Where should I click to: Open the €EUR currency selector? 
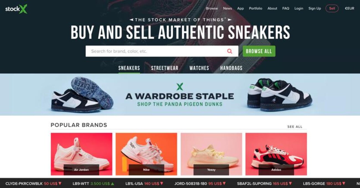pos(349,8)
